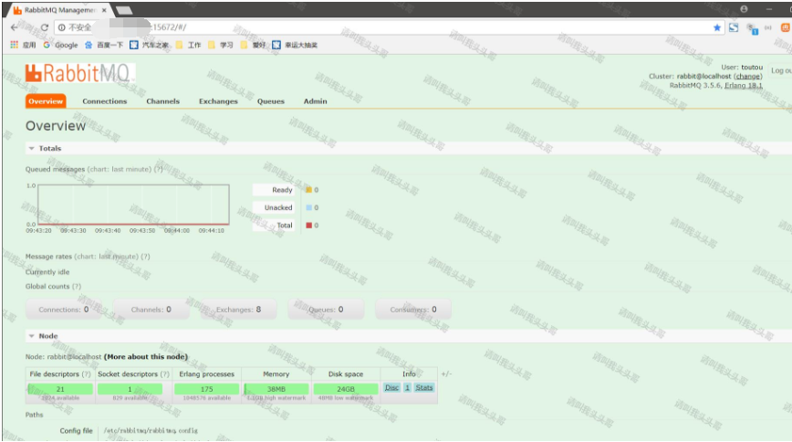Click the Queues: 0 count button
The height and width of the screenshot is (442, 792).
click(326, 310)
